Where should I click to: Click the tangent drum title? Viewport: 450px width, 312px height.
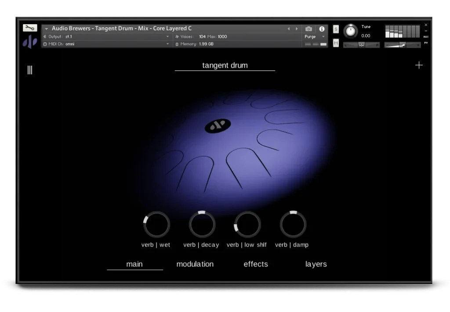pyautogui.click(x=225, y=65)
